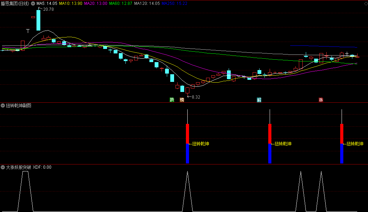Click the 20.78 high price label
This screenshot has width=368, height=212.
click(x=48, y=9)
